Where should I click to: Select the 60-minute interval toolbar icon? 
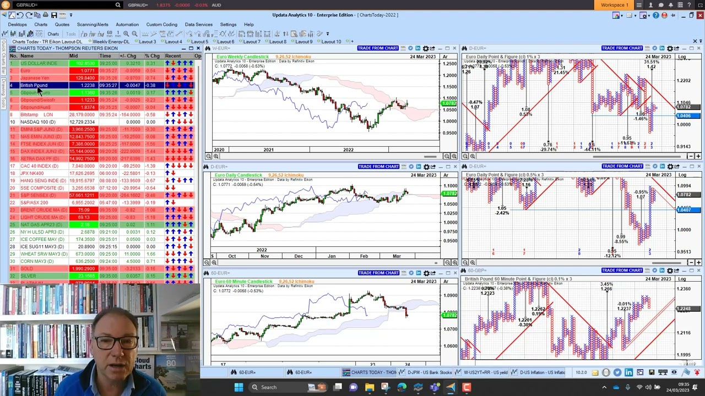109,34
